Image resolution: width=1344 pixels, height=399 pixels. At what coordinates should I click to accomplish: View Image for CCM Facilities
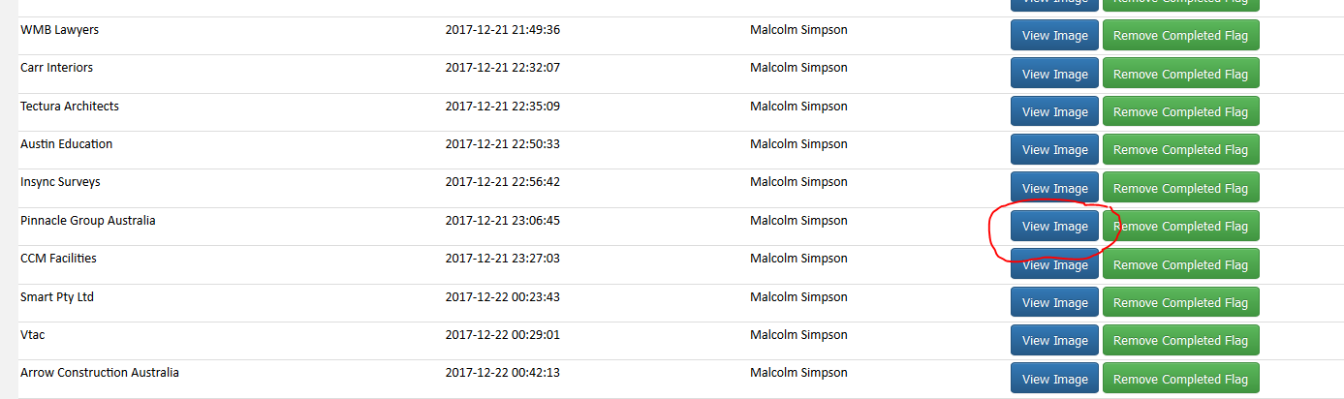click(1054, 264)
